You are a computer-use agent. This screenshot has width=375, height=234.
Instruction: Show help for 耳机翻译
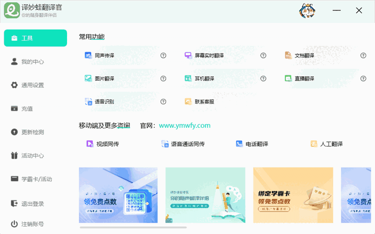[x=263, y=78]
